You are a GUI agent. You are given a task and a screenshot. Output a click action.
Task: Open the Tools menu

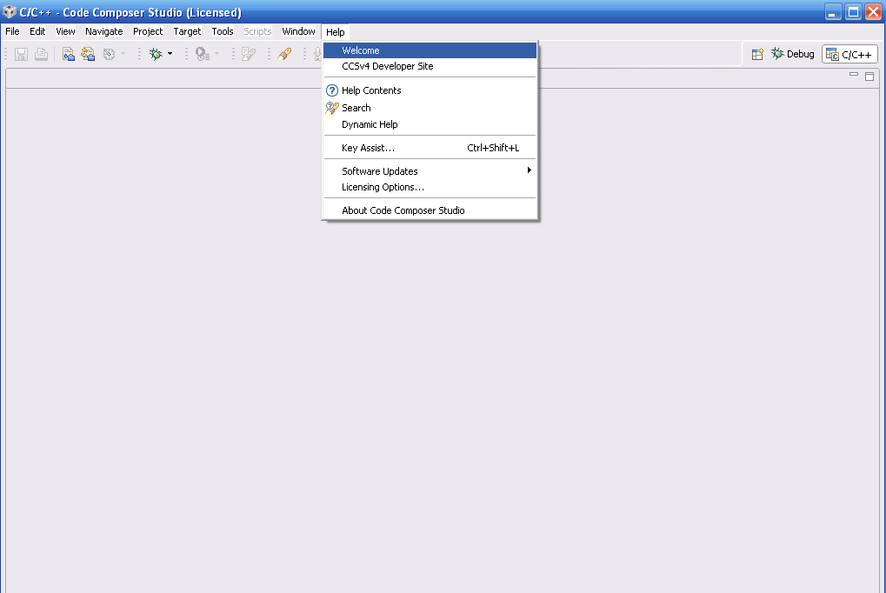(223, 31)
